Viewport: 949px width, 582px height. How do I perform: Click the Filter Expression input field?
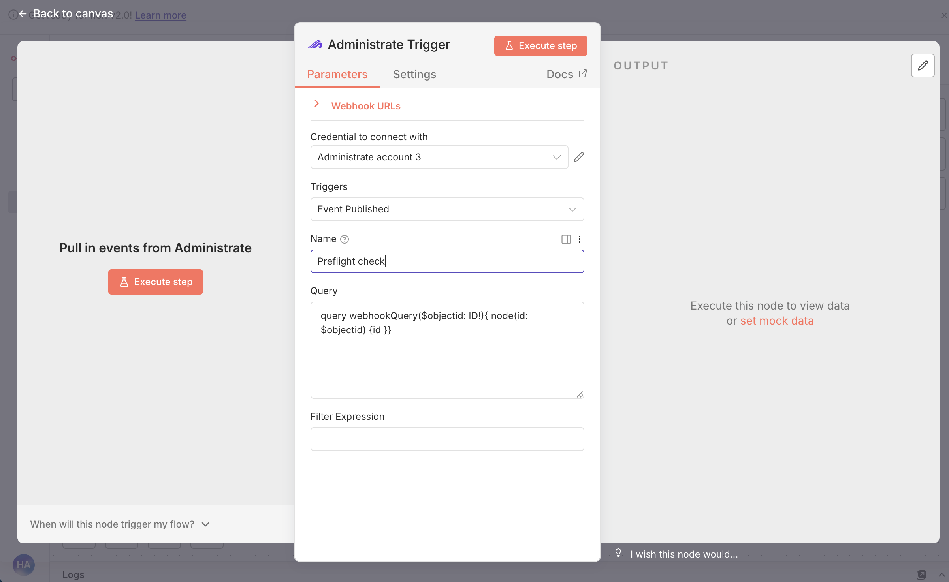447,439
